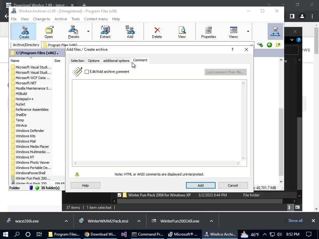Image resolution: width=319 pixels, height=239 pixels.
Task: Switch to the Options tab
Action: tap(93, 61)
